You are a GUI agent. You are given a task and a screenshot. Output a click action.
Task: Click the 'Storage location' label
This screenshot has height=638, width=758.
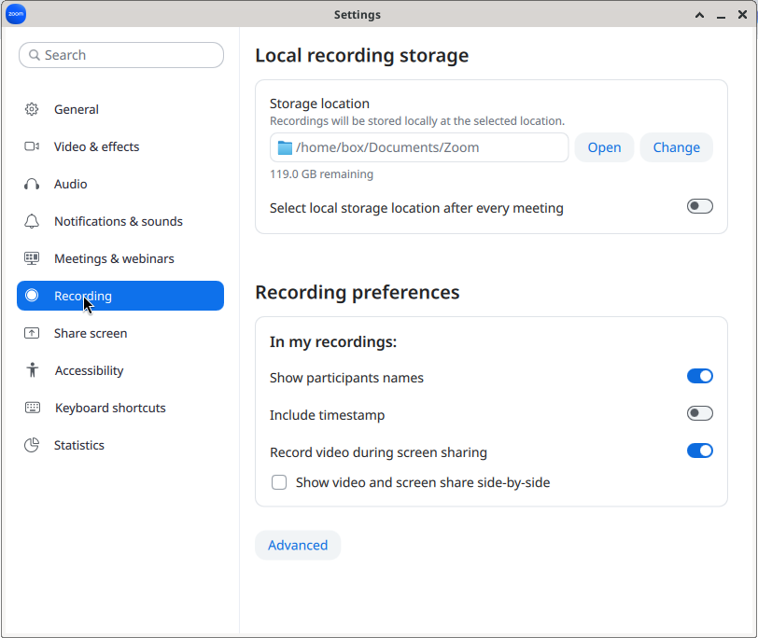[319, 104]
